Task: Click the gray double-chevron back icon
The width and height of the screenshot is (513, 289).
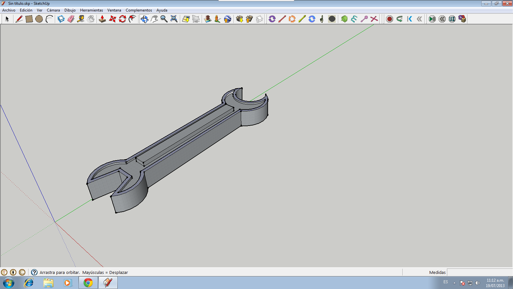Action: pos(419,19)
